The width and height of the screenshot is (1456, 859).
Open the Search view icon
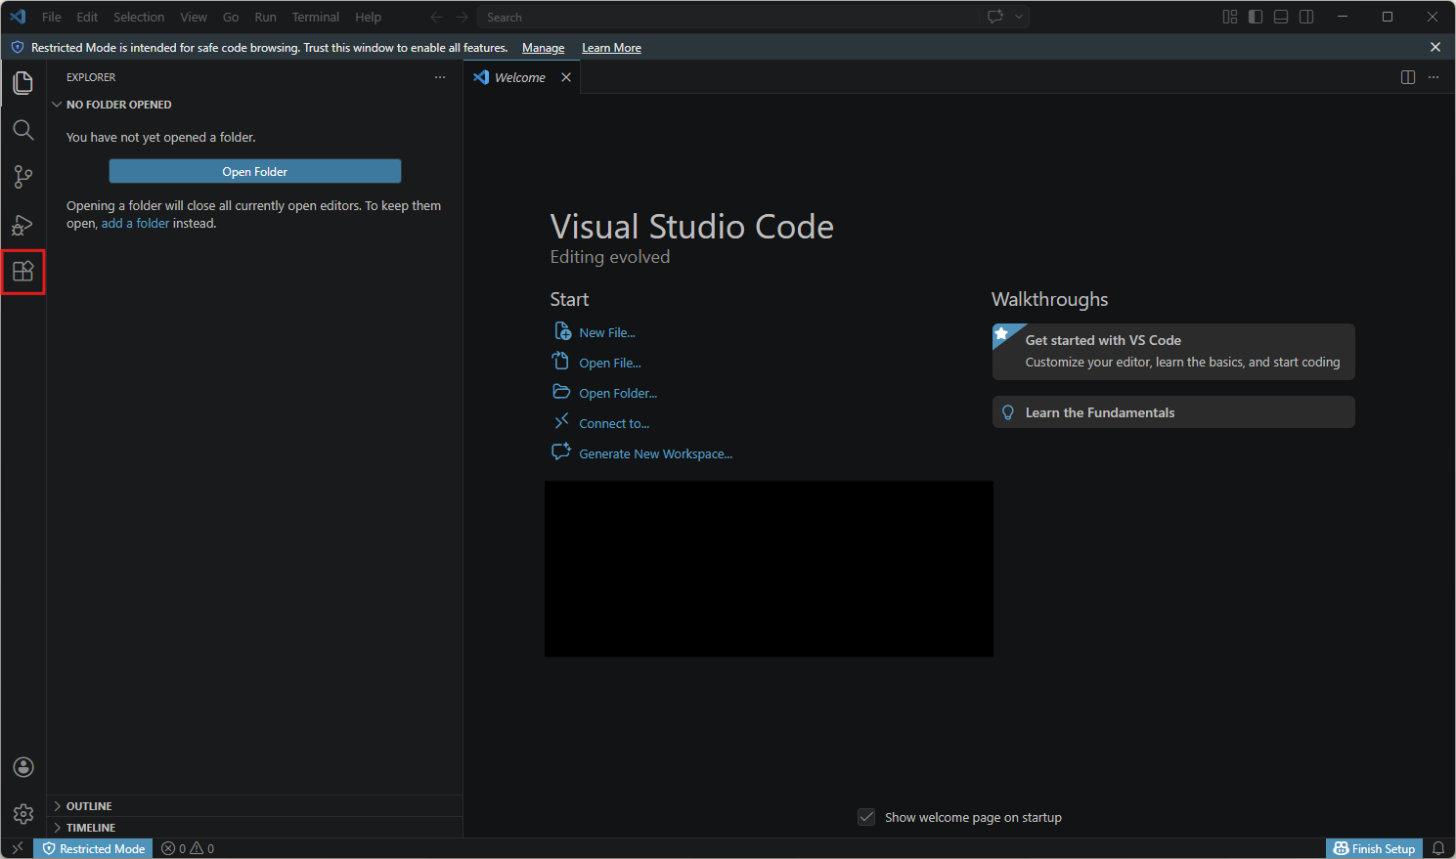(23, 130)
